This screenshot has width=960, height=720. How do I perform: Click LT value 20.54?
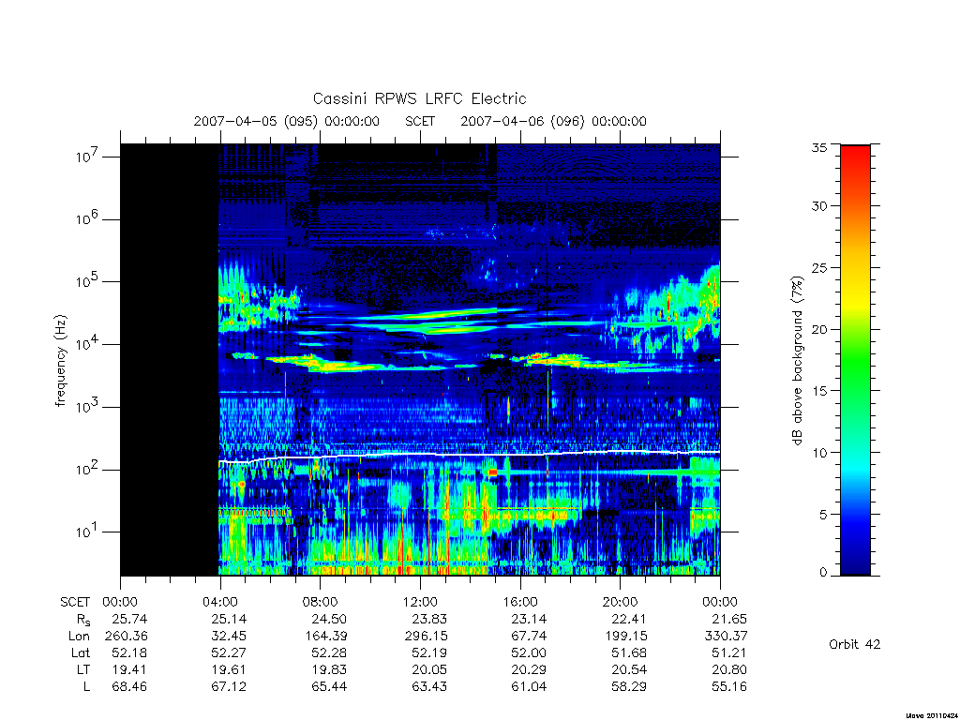click(x=629, y=669)
